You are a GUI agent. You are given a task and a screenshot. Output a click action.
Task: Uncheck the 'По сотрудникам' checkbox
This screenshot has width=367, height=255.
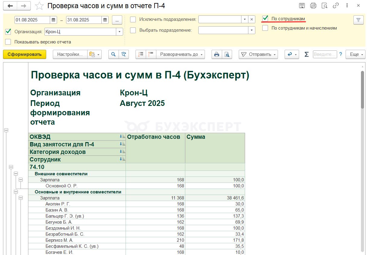(265, 19)
